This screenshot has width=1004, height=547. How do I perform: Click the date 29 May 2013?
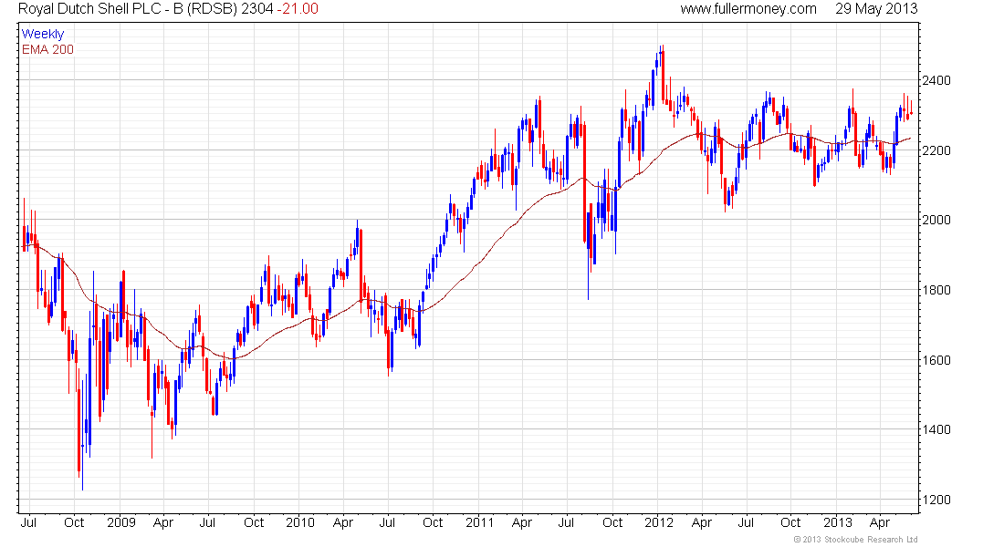pos(876,9)
